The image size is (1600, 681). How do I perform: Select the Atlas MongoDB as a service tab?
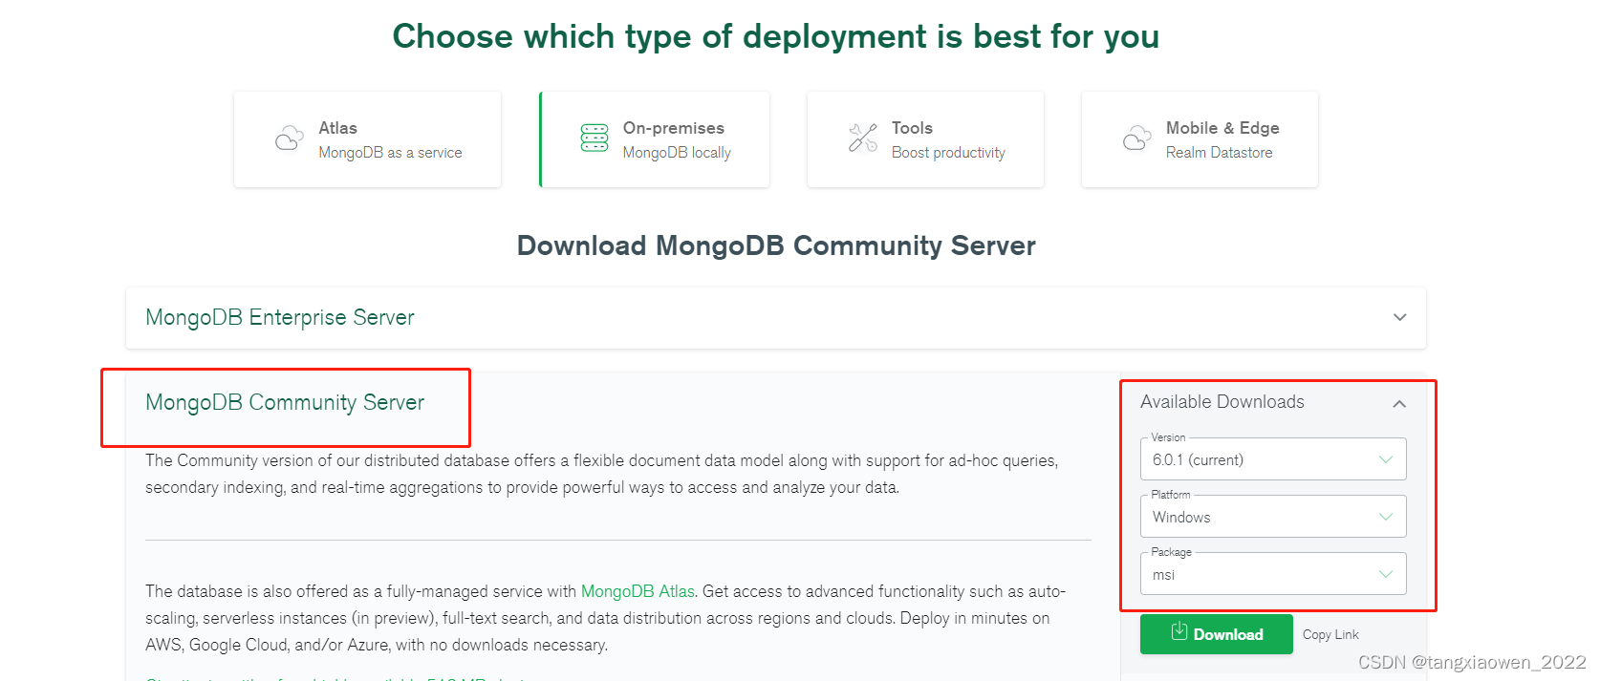click(368, 139)
